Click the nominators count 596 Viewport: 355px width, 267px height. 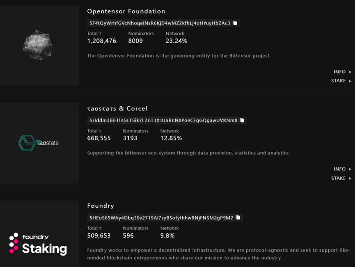click(128, 235)
